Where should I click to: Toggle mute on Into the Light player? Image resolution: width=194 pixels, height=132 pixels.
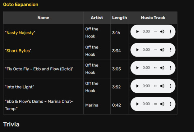click(162, 86)
